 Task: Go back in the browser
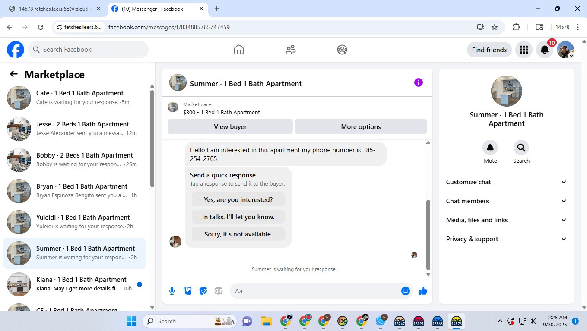[x=10, y=27]
